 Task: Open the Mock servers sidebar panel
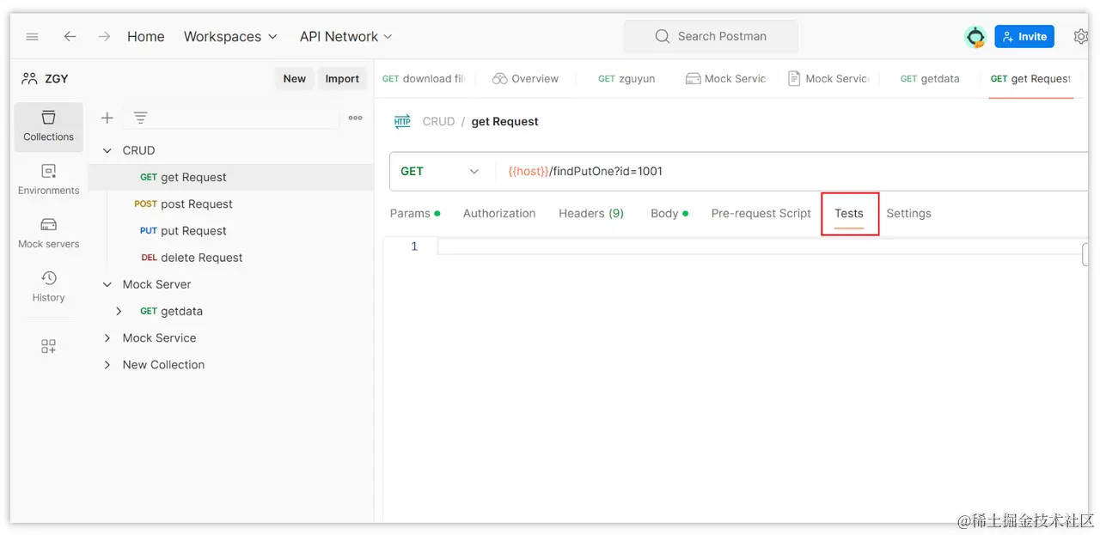tap(48, 233)
